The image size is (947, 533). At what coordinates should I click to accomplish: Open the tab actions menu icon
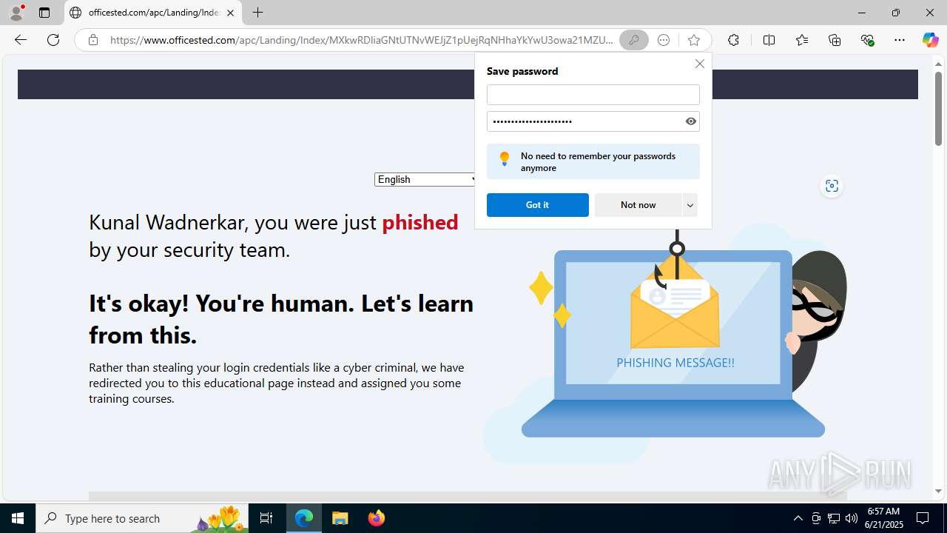(x=44, y=13)
